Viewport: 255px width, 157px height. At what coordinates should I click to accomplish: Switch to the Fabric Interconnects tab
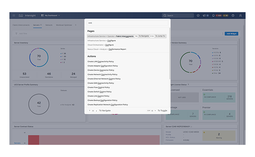click(x=21, y=25)
